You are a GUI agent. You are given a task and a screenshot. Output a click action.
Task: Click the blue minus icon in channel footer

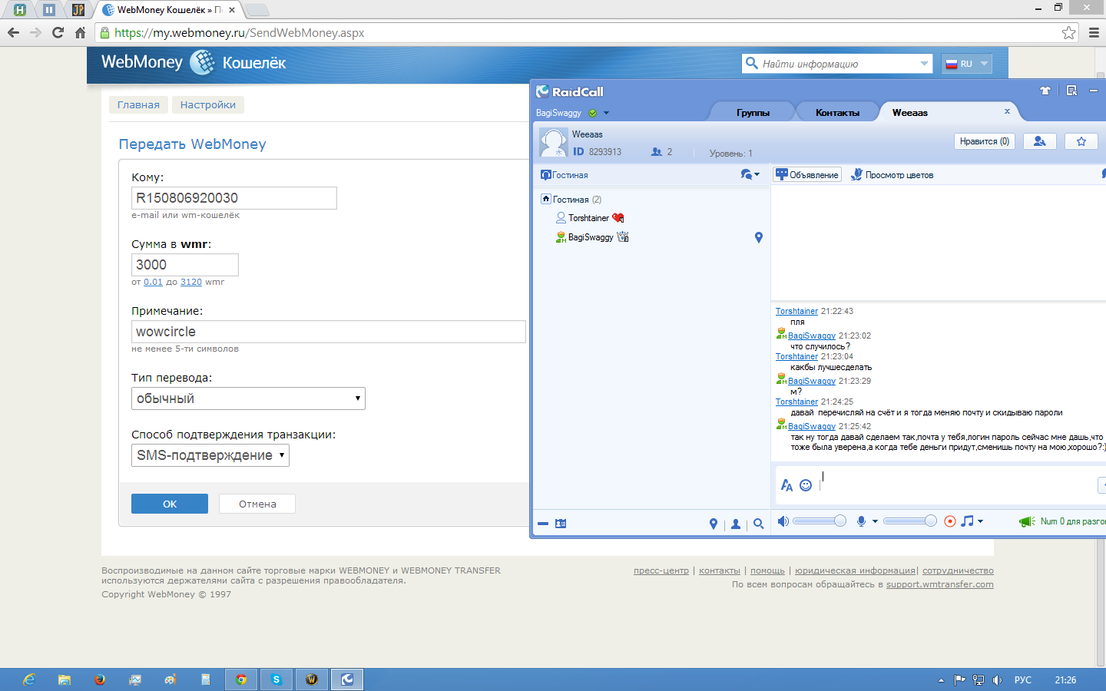tap(543, 524)
